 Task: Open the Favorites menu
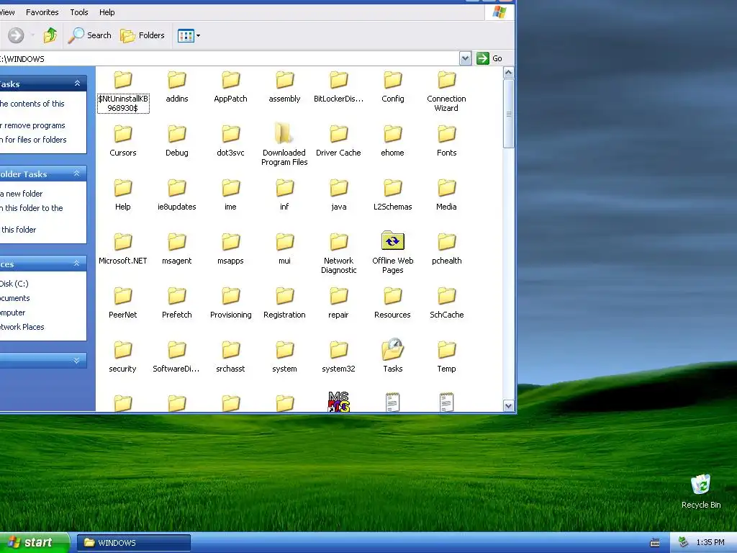point(42,12)
